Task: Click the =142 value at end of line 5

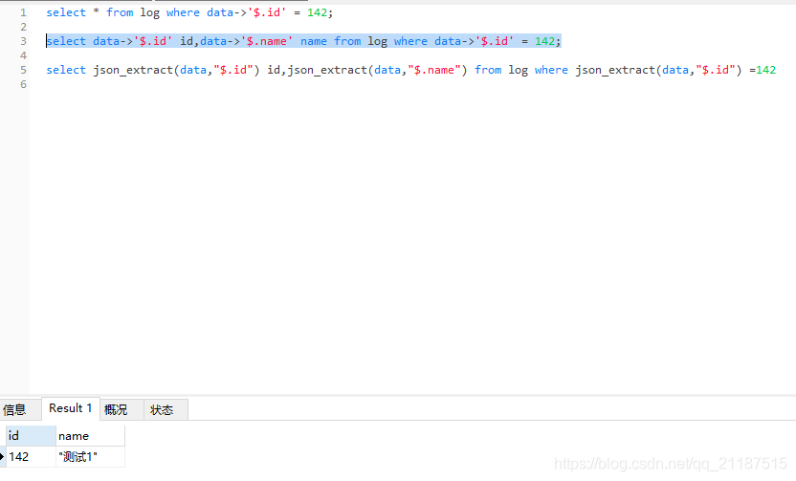Action: pyautogui.click(x=763, y=70)
